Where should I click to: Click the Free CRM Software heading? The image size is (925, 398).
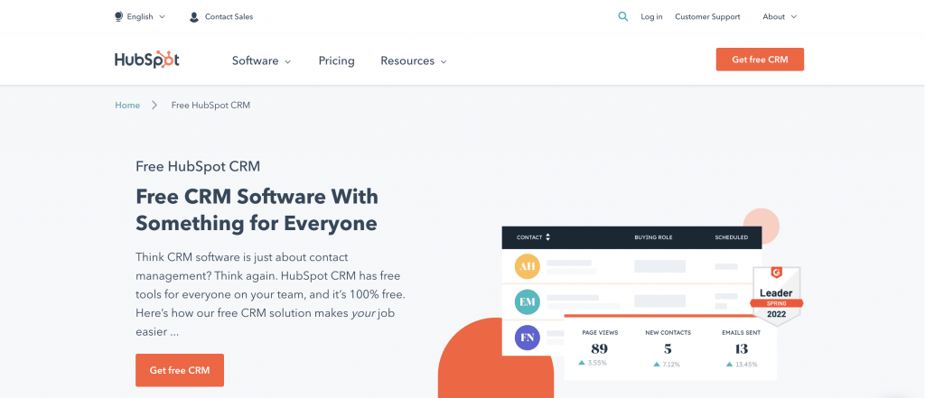[x=257, y=210]
